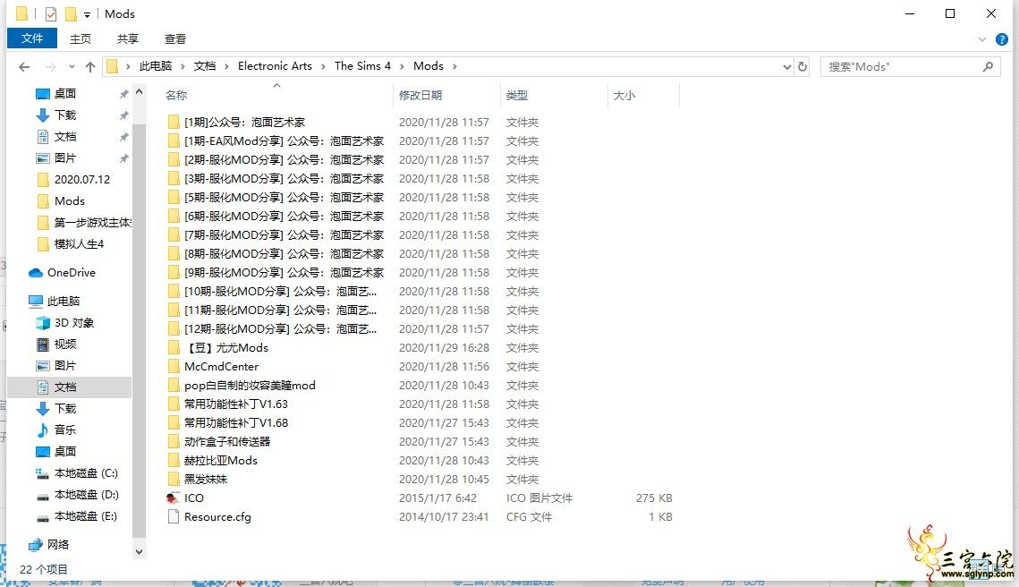Click the 此电脑 computer icon

pos(36,301)
